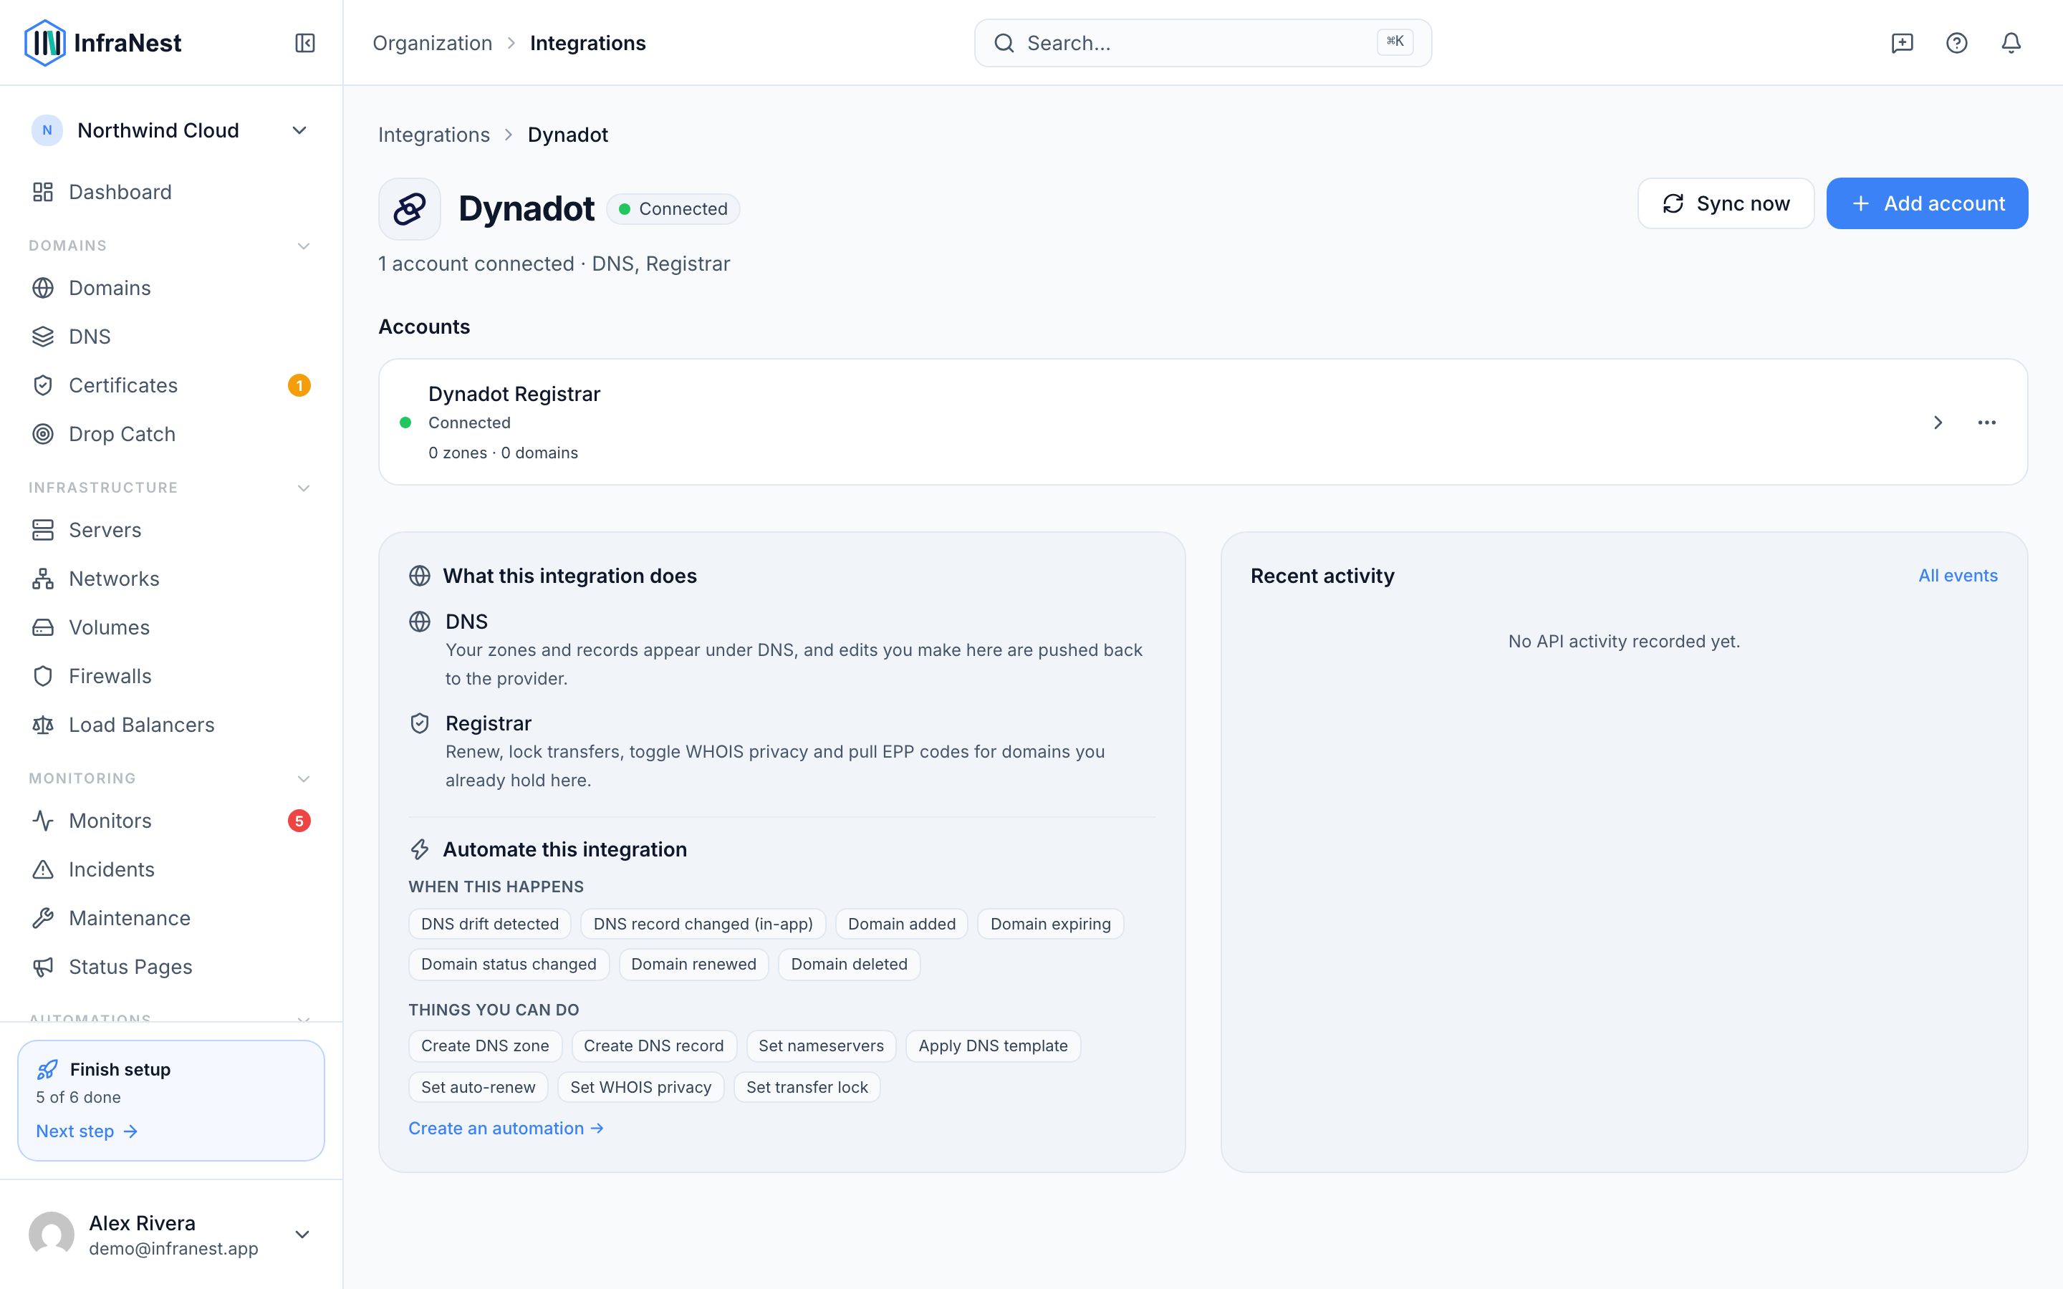This screenshot has height=1289, width=2063.
Task: Navigate to Servers
Action: coord(170,530)
